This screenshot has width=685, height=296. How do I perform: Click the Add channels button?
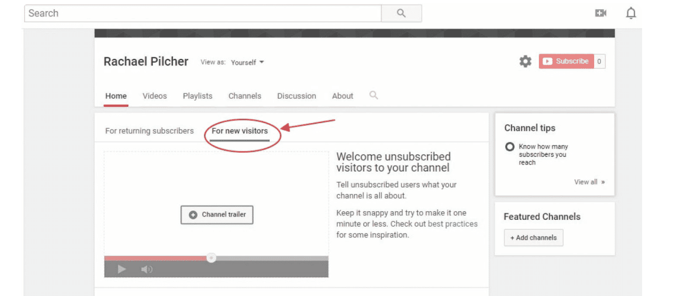pos(533,238)
